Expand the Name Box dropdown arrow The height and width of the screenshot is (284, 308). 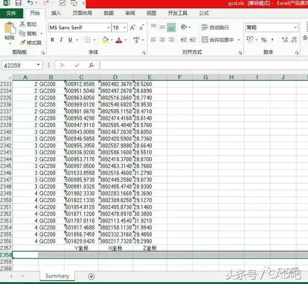(x=39, y=65)
